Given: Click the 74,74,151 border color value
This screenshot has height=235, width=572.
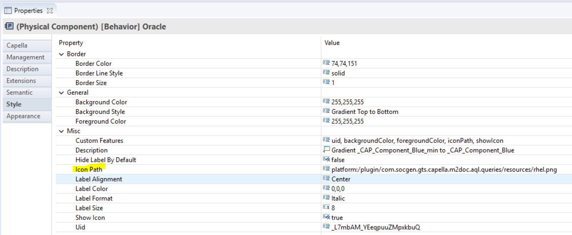Looking at the screenshot, I should coord(344,63).
